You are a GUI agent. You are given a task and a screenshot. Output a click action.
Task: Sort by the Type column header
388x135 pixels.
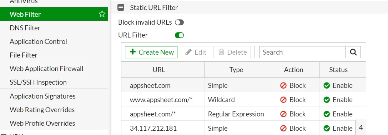click(241, 70)
